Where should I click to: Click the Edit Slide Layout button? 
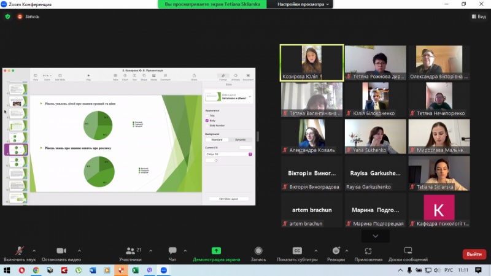[x=228, y=199]
